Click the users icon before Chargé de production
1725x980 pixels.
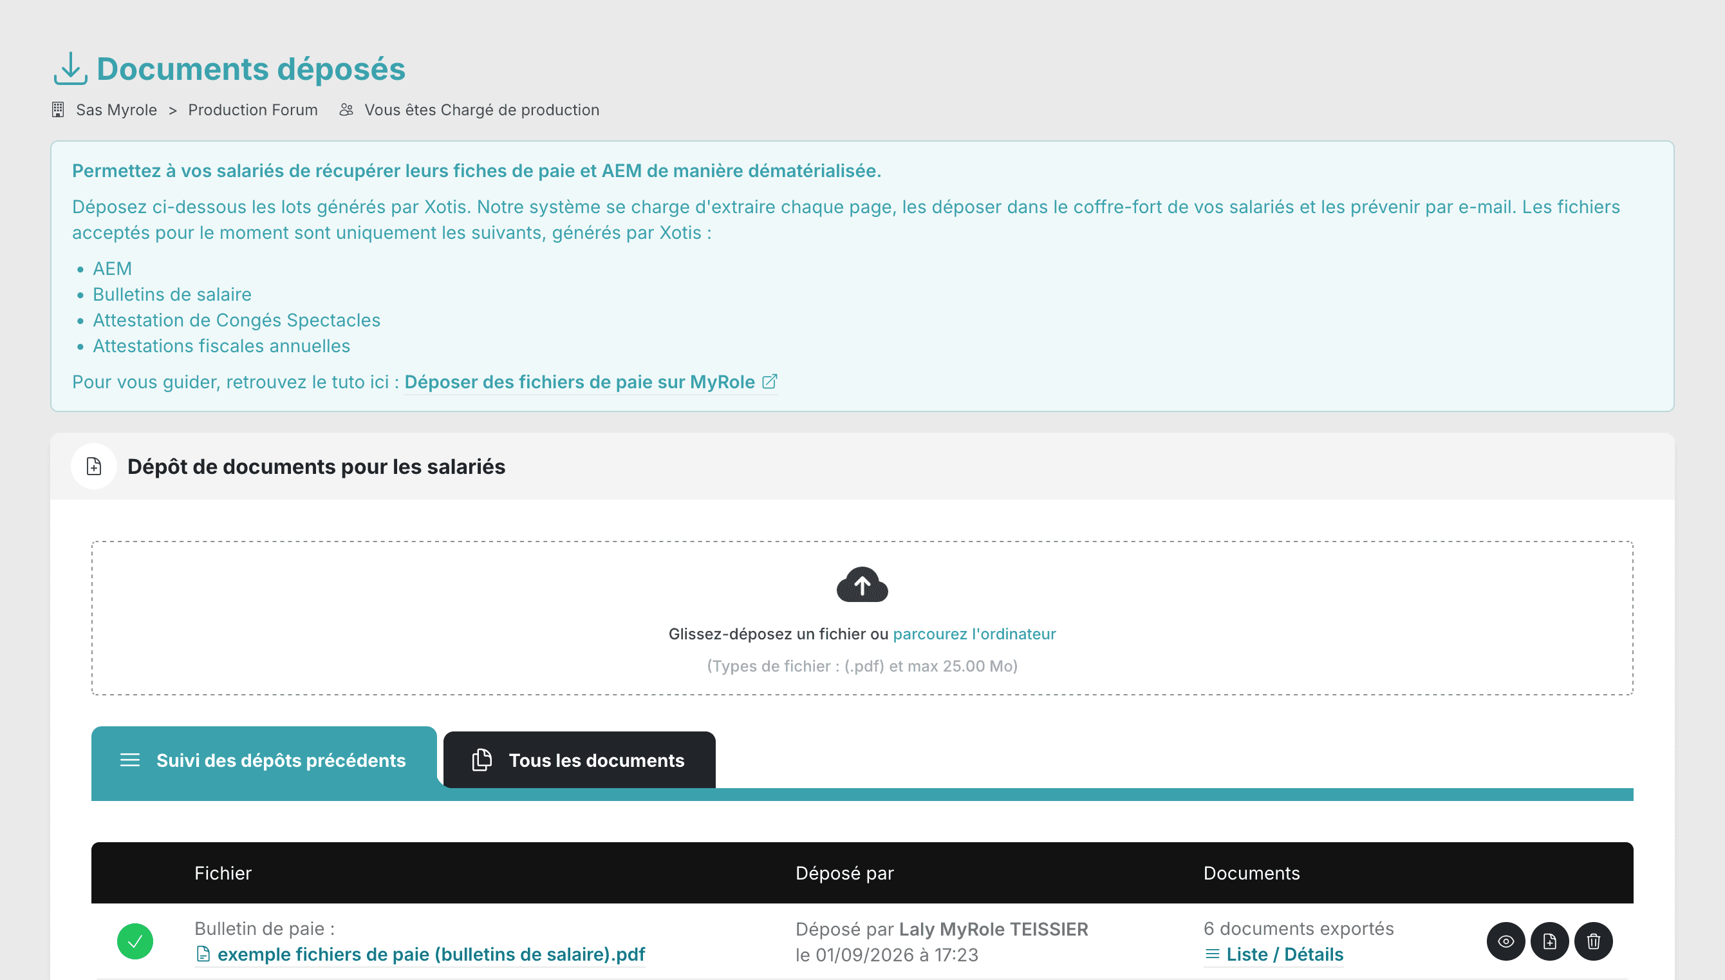click(346, 109)
